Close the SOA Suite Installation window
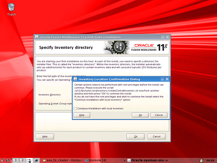This screenshot has width=217, height=163. (x=167, y=37)
